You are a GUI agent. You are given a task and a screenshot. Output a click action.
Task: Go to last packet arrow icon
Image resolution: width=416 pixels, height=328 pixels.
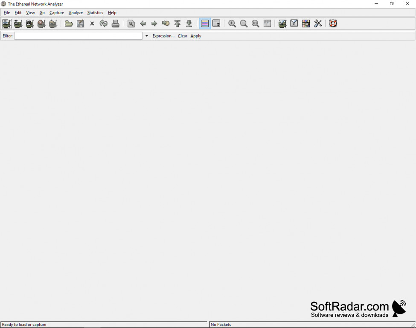(x=189, y=23)
